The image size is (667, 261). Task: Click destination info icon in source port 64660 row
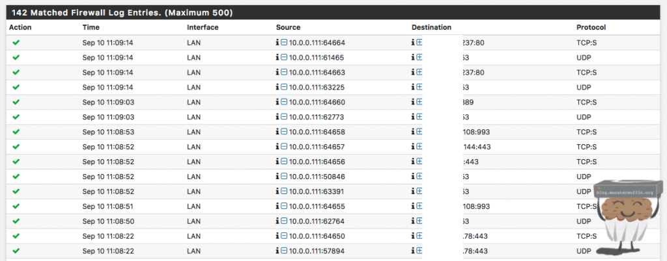click(413, 102)
